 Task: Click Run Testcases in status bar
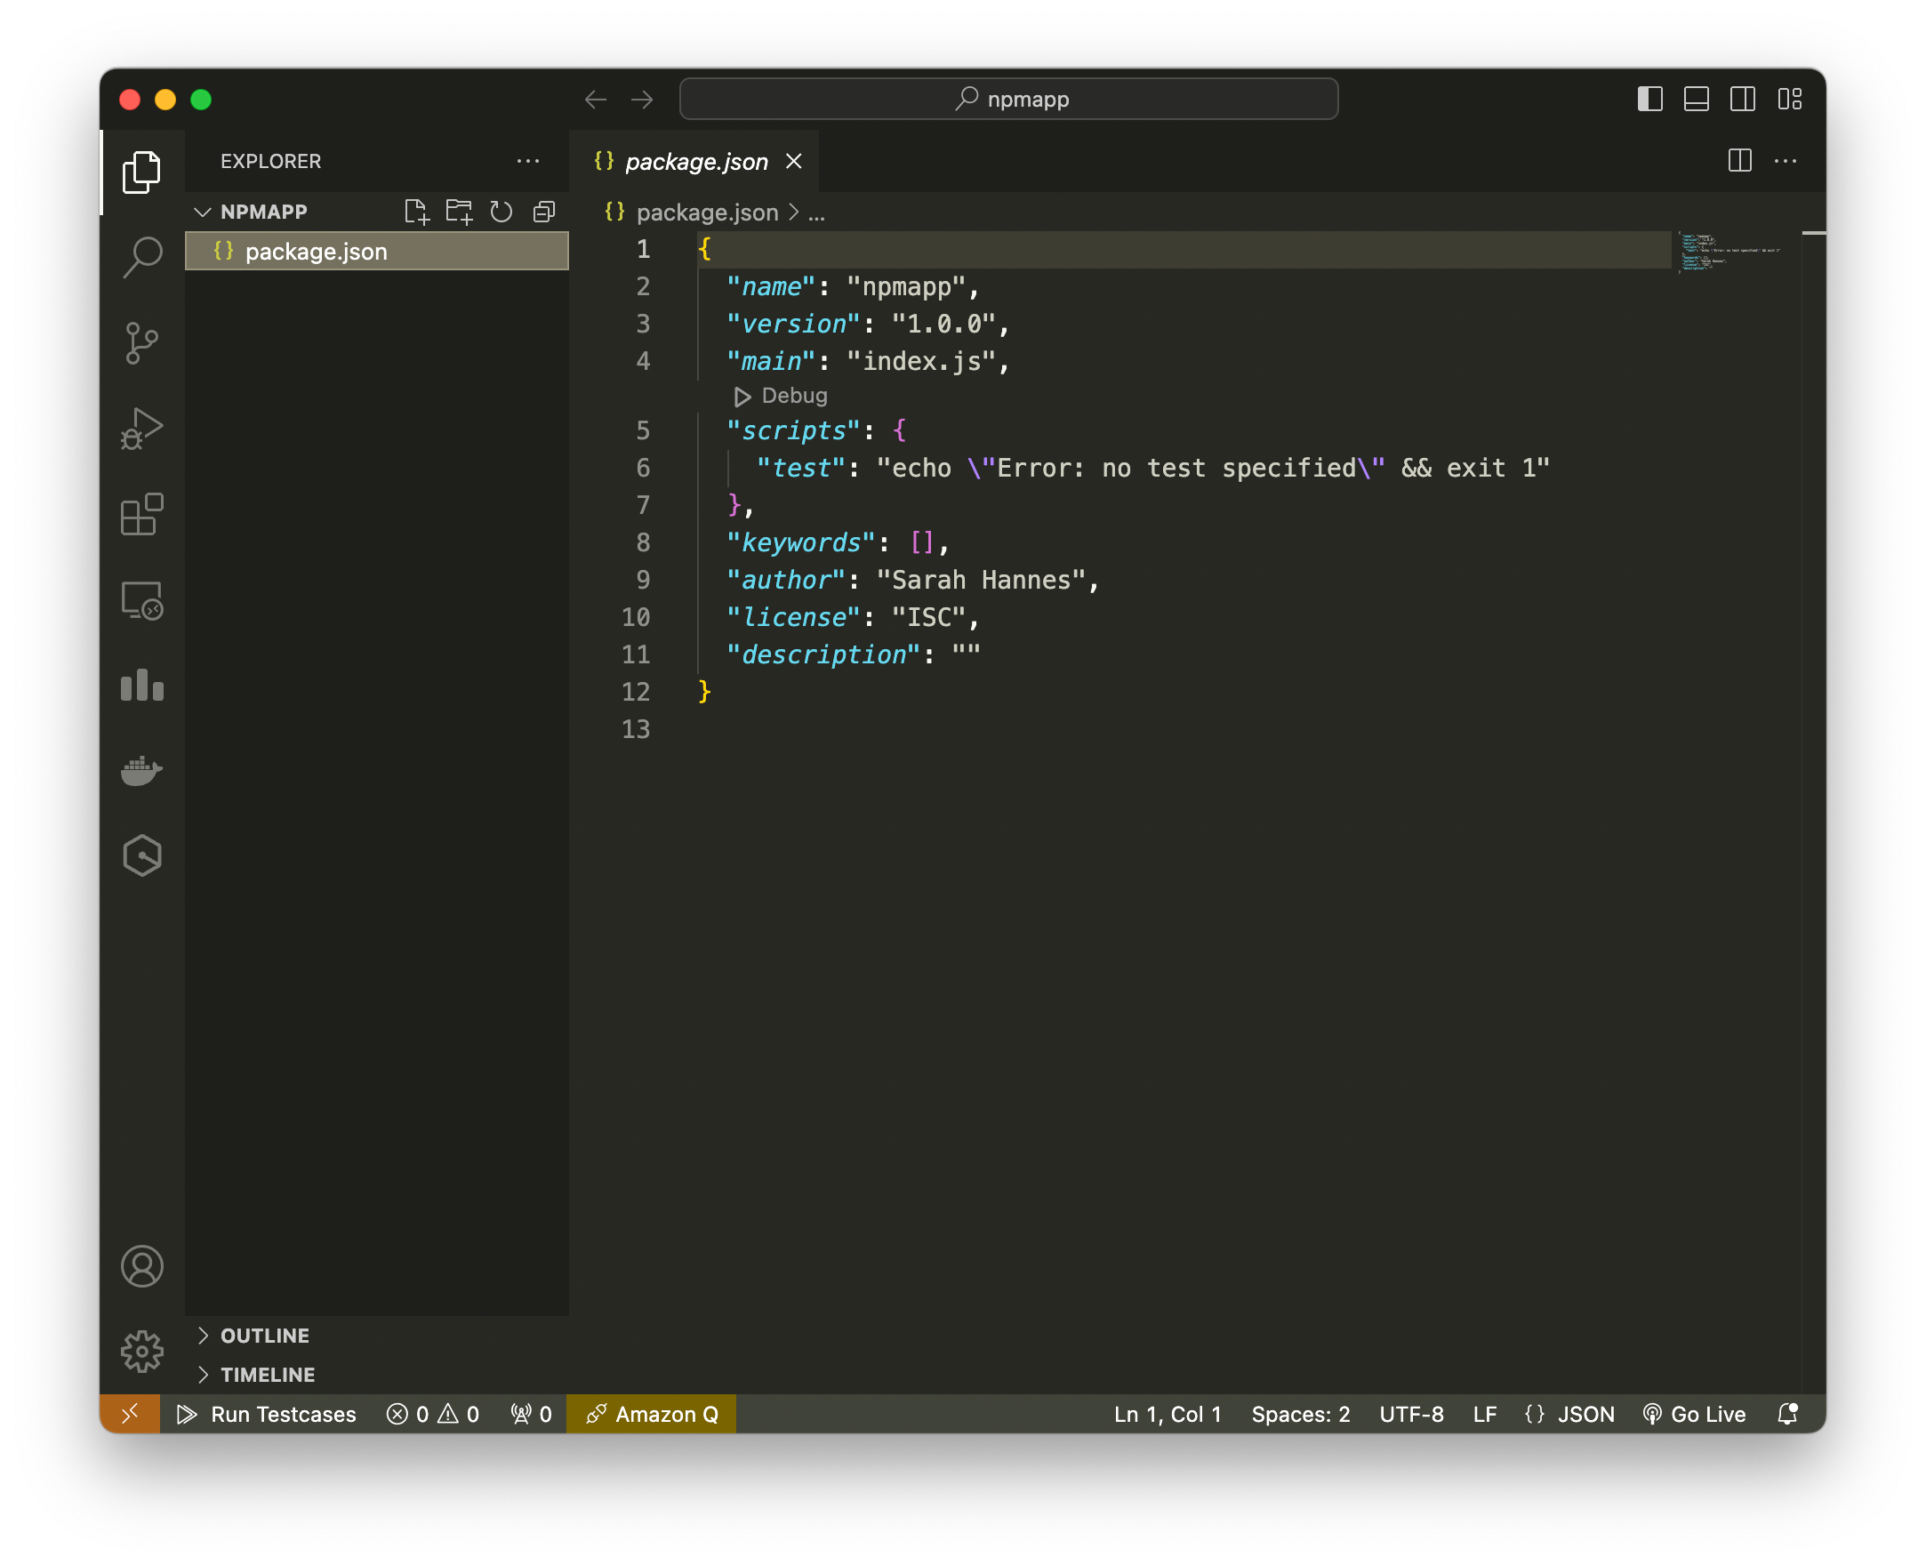coord(267,1415)
